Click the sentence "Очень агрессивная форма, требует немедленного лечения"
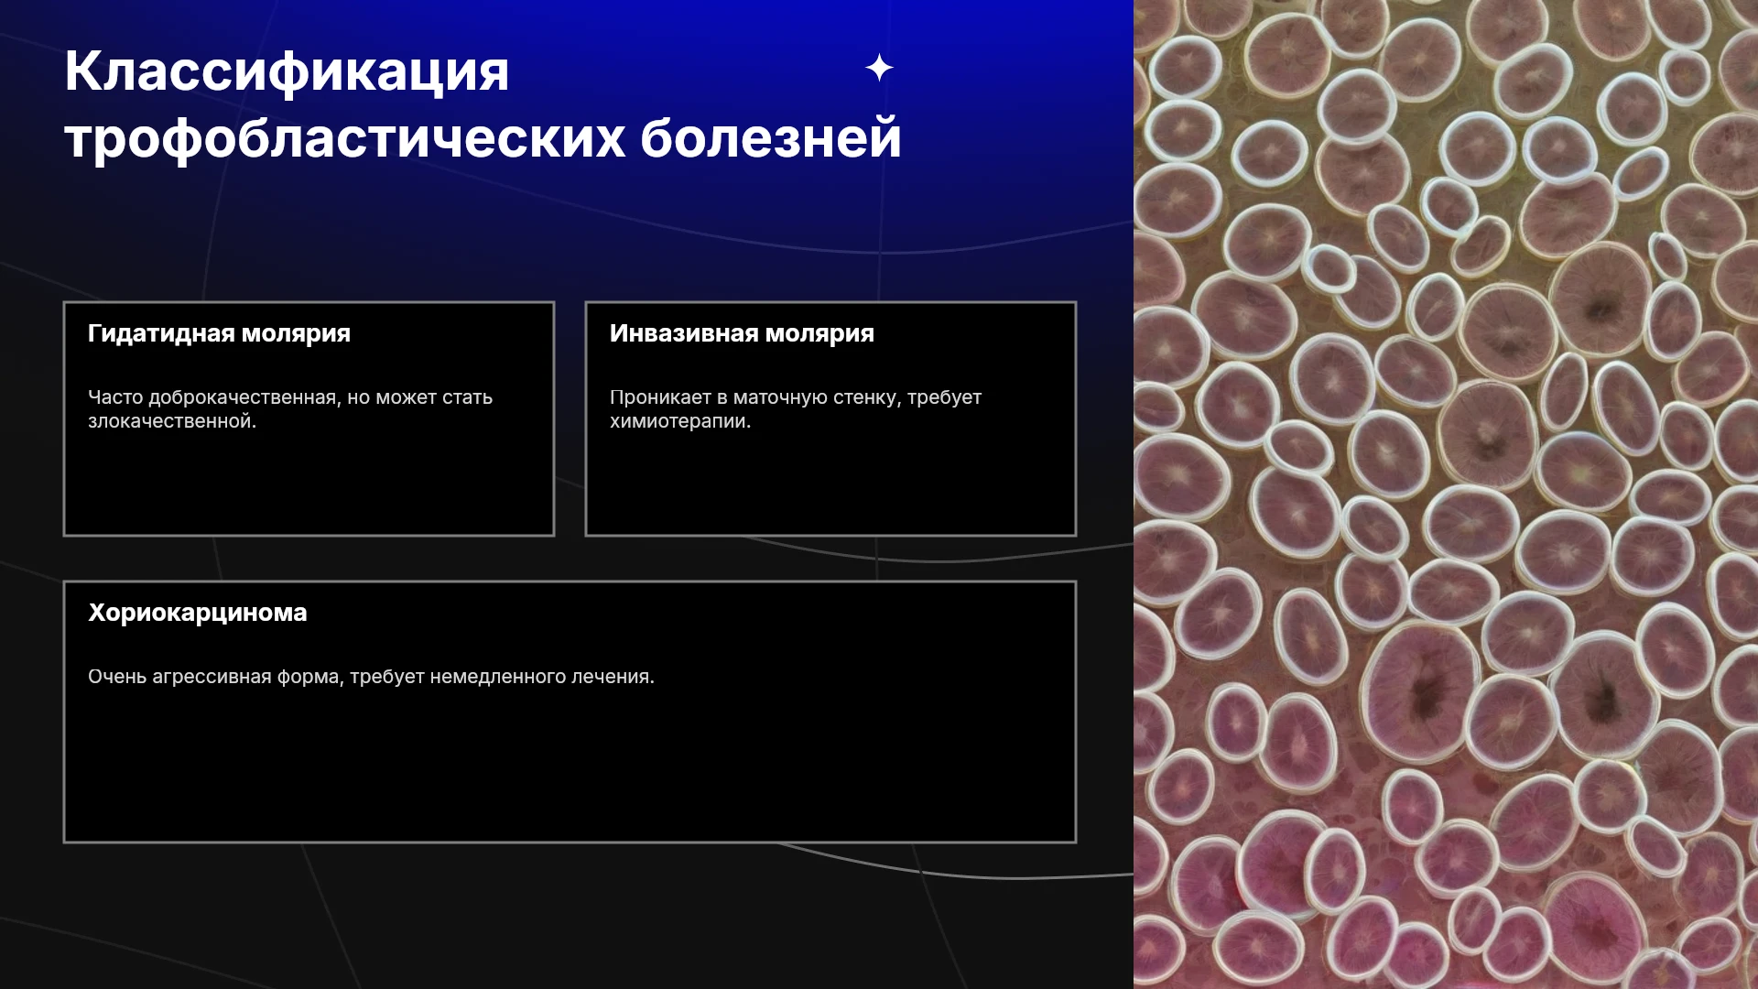The height and width of the screenshot is (989, 1758). pos(369,677)
